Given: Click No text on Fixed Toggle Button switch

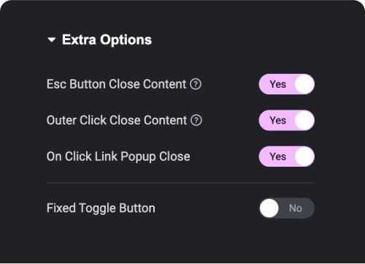Looking at the screenshot, I should [296, 208].
